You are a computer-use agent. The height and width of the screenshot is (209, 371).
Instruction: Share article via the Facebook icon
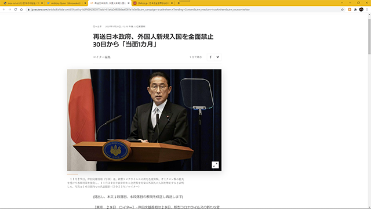point(210,57)
